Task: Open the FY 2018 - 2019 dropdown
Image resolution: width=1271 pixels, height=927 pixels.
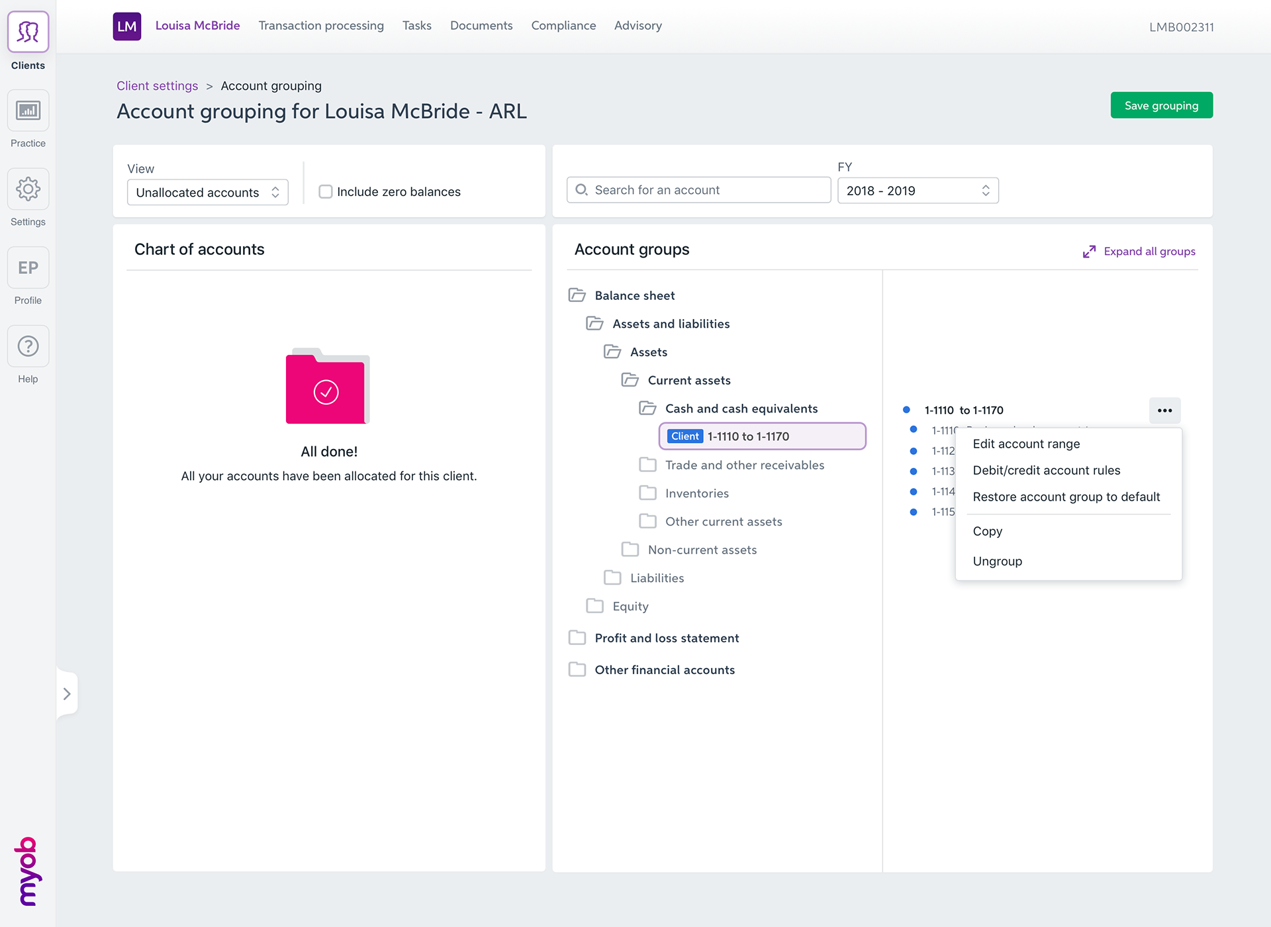Action: coord(918,191)
